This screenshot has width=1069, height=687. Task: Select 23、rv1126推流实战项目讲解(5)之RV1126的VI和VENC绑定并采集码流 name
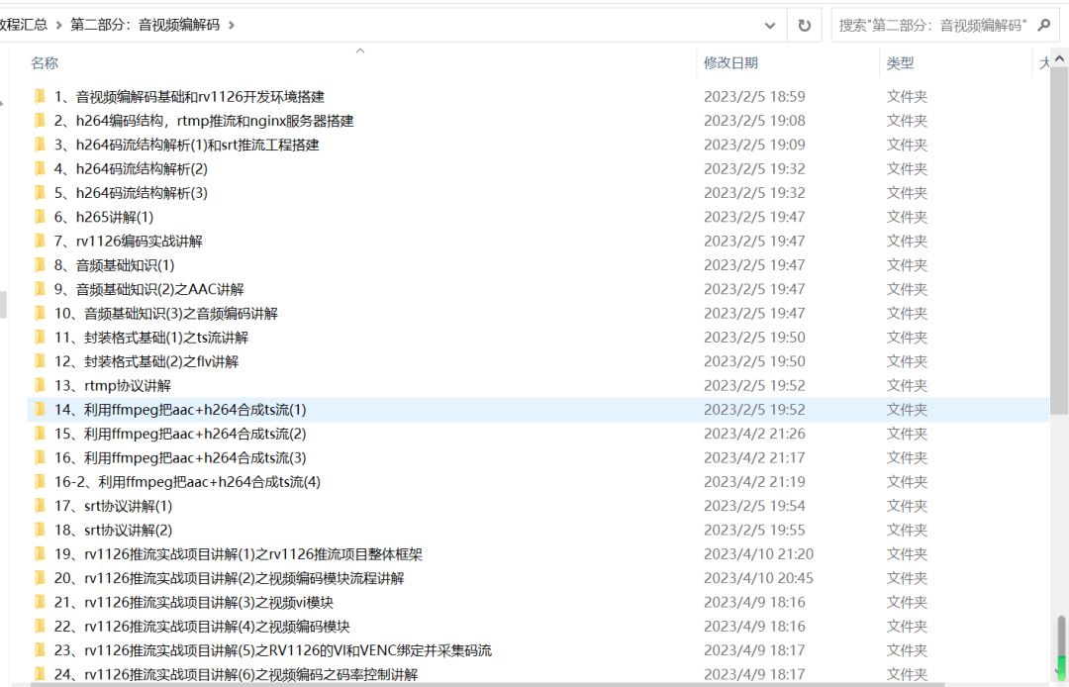(x=273, y=650)
